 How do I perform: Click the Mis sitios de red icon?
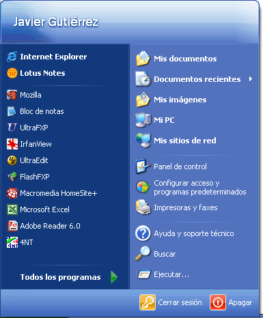143,141
